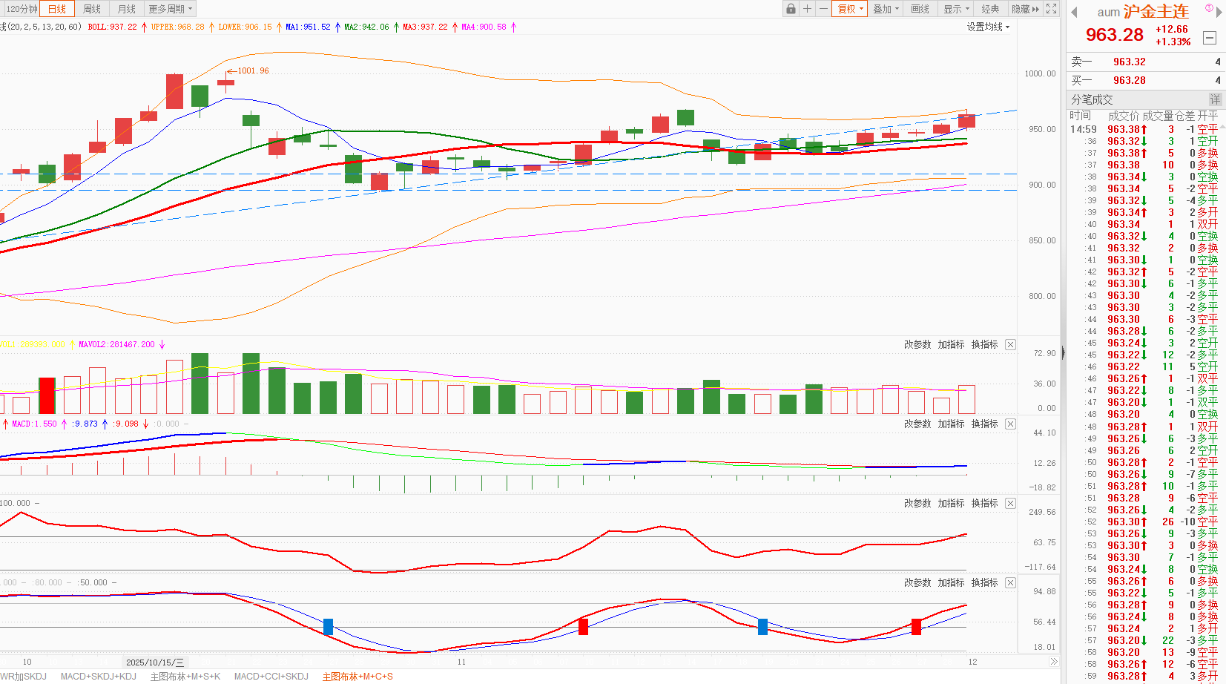Click 改参数 in the volume panel
This screenshot has height=684, width=1226.
917,345
